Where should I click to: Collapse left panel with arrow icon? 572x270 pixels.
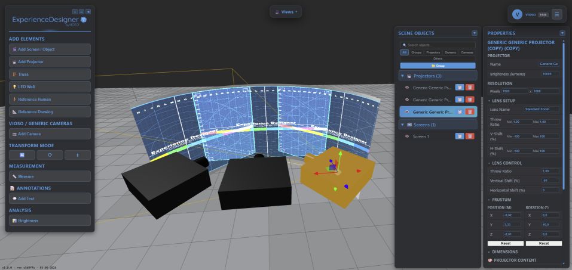(x=88, y=12)
